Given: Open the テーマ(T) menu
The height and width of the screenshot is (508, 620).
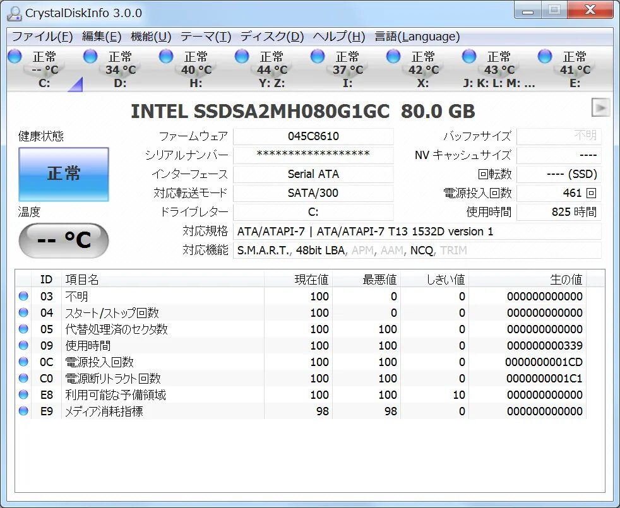Looking at the screenshot, I should tap(206, 37).
